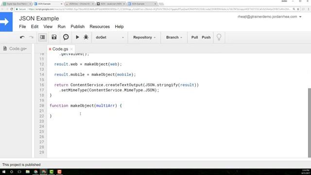The image size is (311, 175).
Task: Open the View menu
Action: 48,27
